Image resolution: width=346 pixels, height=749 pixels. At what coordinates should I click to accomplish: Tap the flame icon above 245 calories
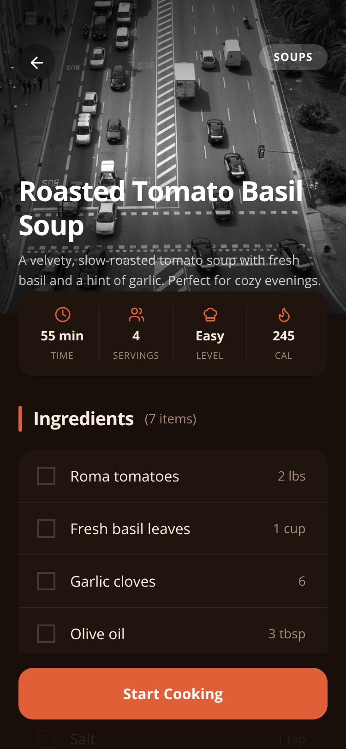click(284, 315)
